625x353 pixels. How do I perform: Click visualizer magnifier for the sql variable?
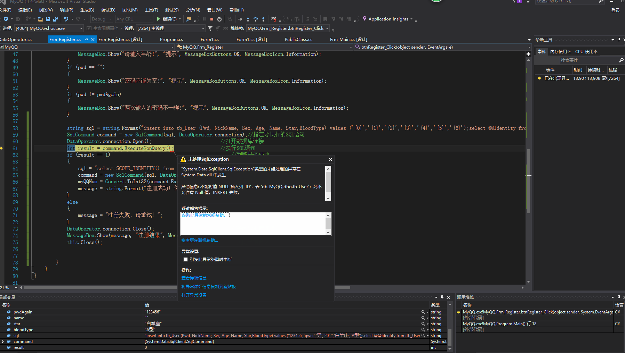(423, 336)
